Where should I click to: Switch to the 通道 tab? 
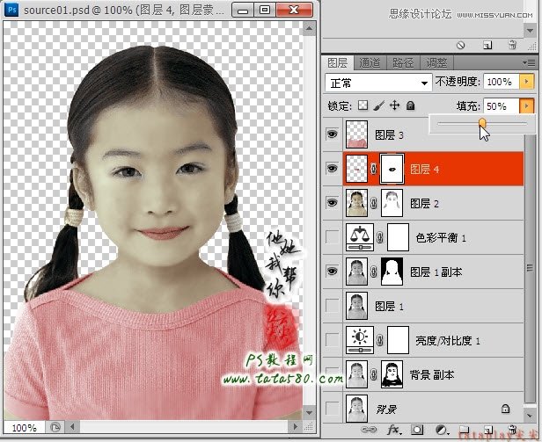pyautogui.click(x=370, y=63)
